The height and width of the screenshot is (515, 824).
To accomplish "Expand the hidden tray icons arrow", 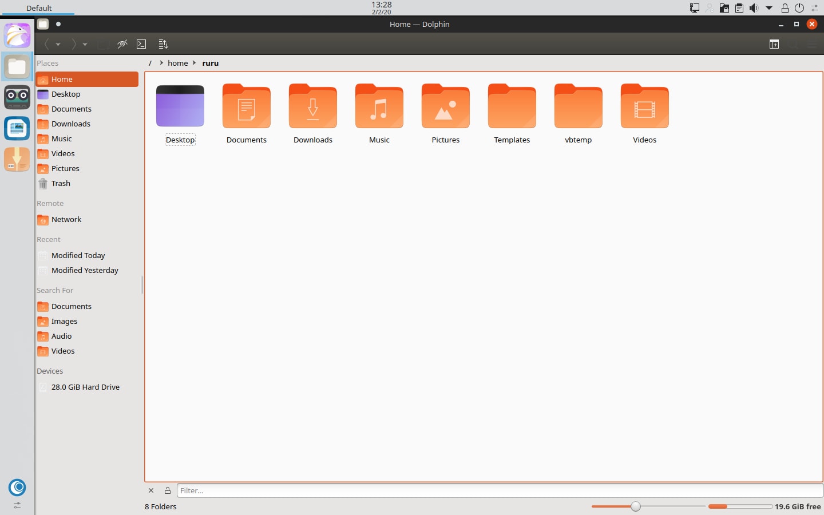I will pyautogui.click(x=769, y=8).
